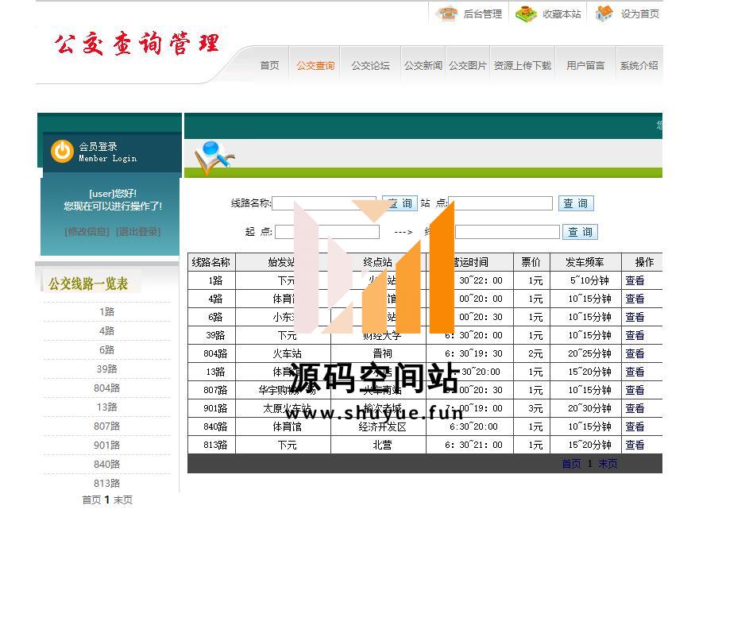Click the 公交查询管理 site logo
Viewport: 749px width, 625px height.
[137, 44]
